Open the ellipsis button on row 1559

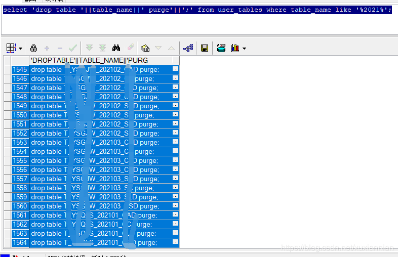[x=175, y=196]
